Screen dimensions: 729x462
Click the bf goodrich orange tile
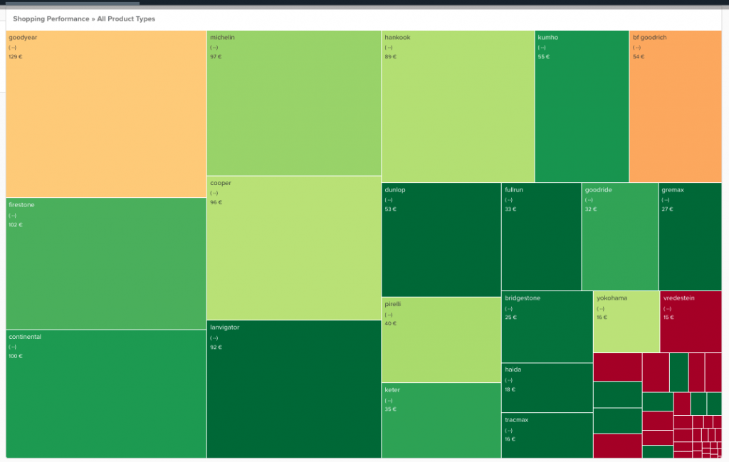coord(676,106)
